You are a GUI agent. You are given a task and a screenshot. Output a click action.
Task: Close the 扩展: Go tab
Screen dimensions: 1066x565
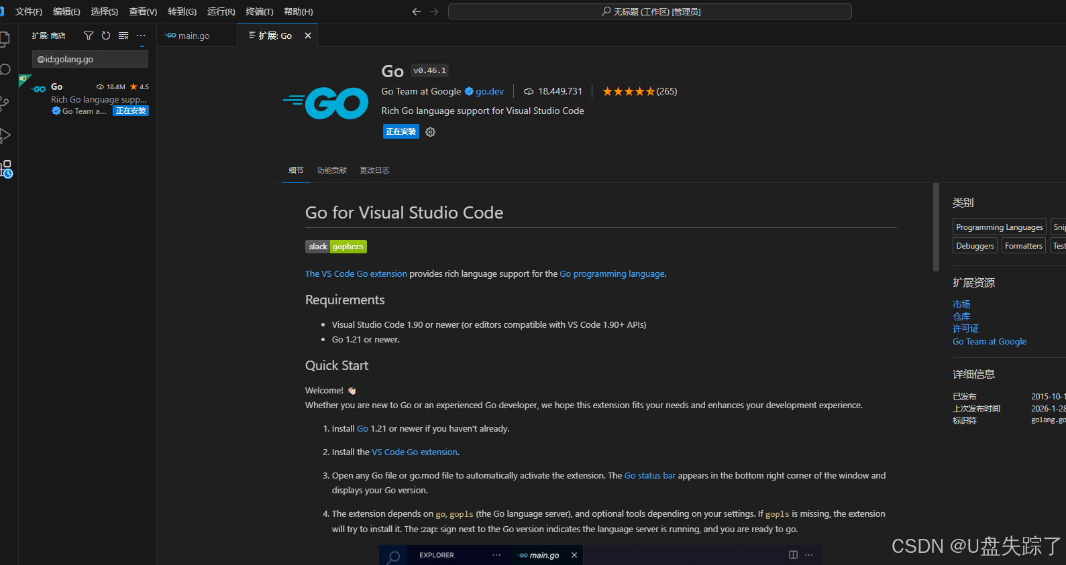308,36
